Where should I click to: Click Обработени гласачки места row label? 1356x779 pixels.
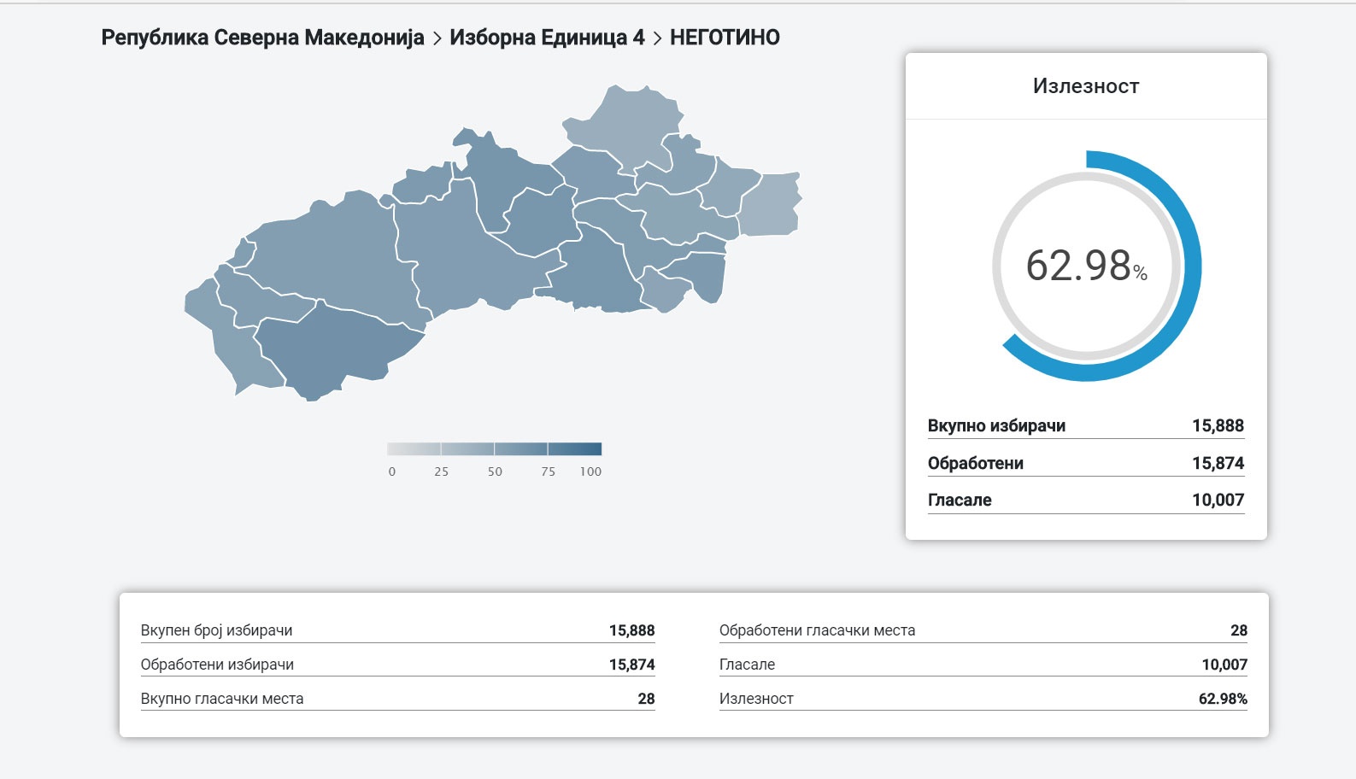817,630
